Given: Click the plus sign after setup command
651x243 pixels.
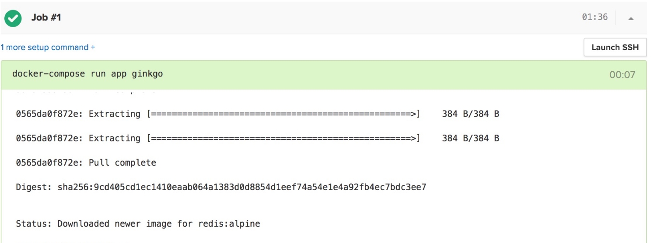Looking at the screenshot, I should [x=93, y=47].
